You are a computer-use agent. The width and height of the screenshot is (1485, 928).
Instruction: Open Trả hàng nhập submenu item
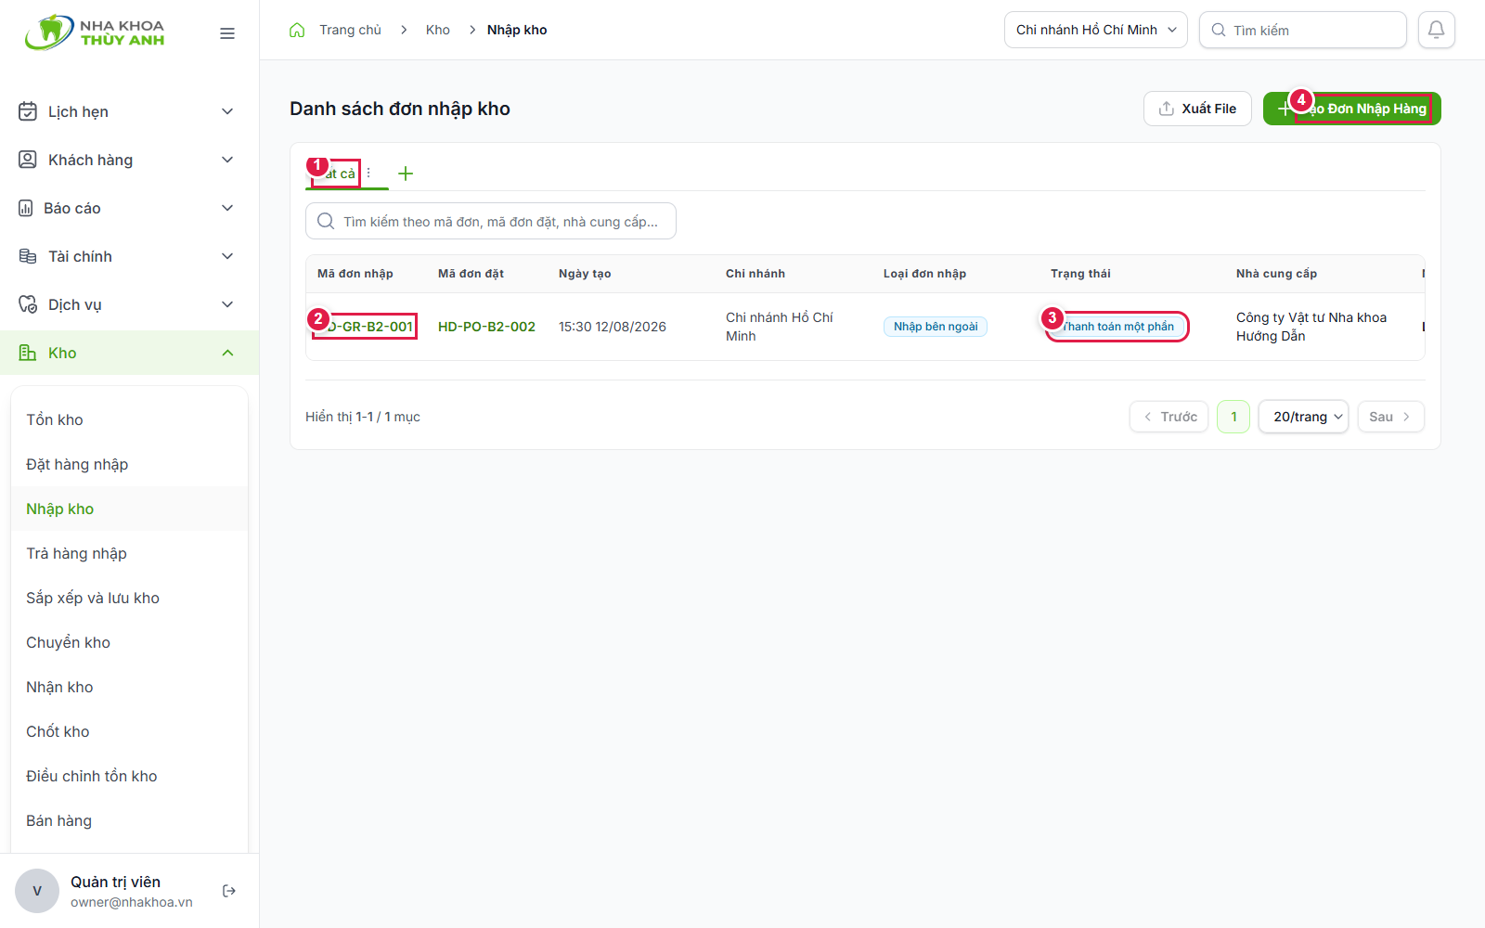(x=129, y=553)
